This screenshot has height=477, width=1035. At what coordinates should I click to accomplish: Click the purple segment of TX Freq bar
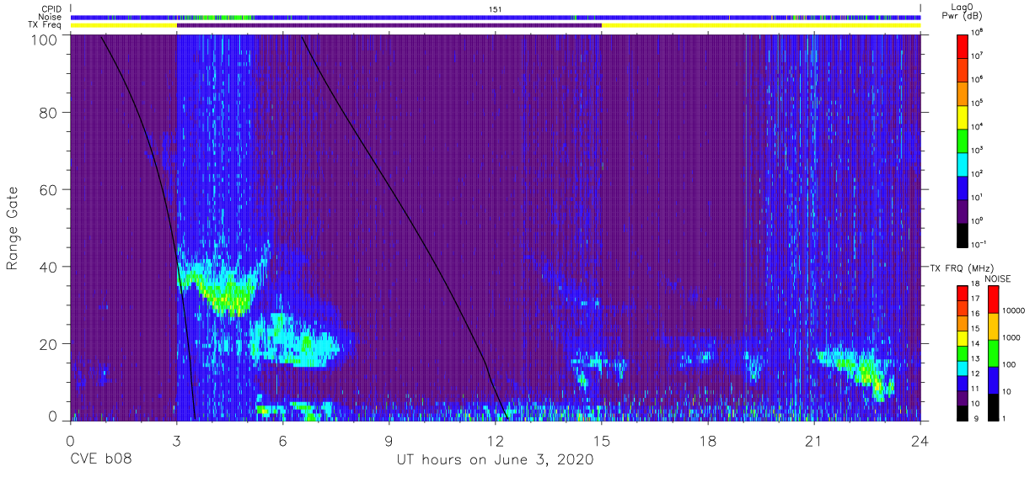click(389, 25)
